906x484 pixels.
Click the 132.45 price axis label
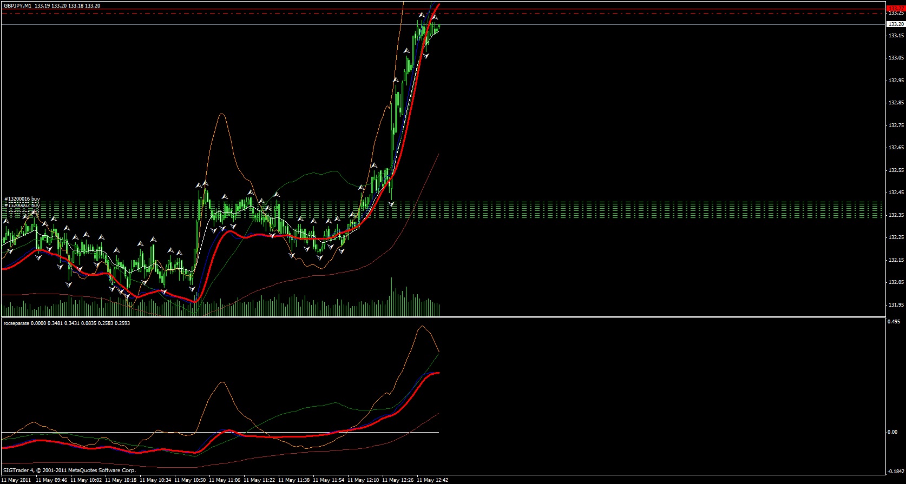pyautogui.click(x=896, y=193)
